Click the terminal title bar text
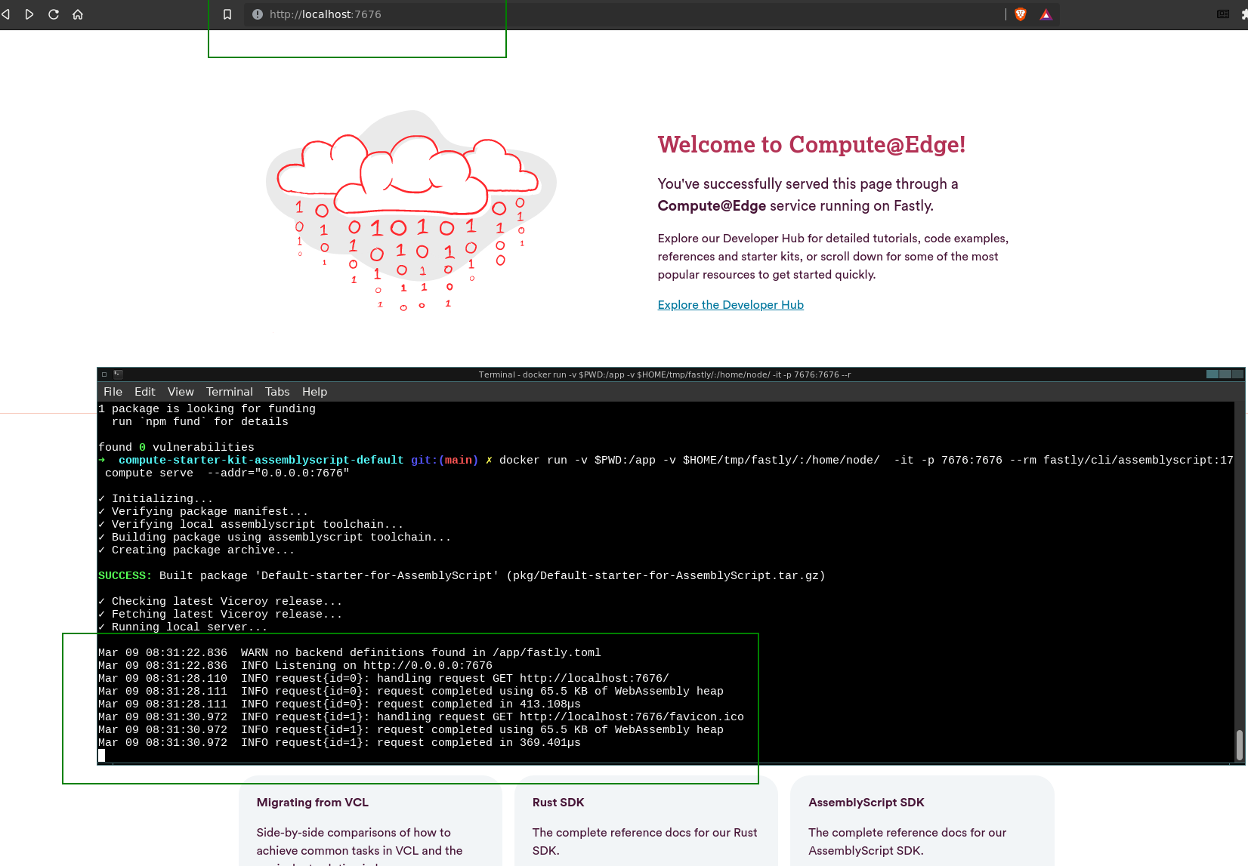Image resolution: width=1248 pixels, height=866 pixels. tap(665, 374)
